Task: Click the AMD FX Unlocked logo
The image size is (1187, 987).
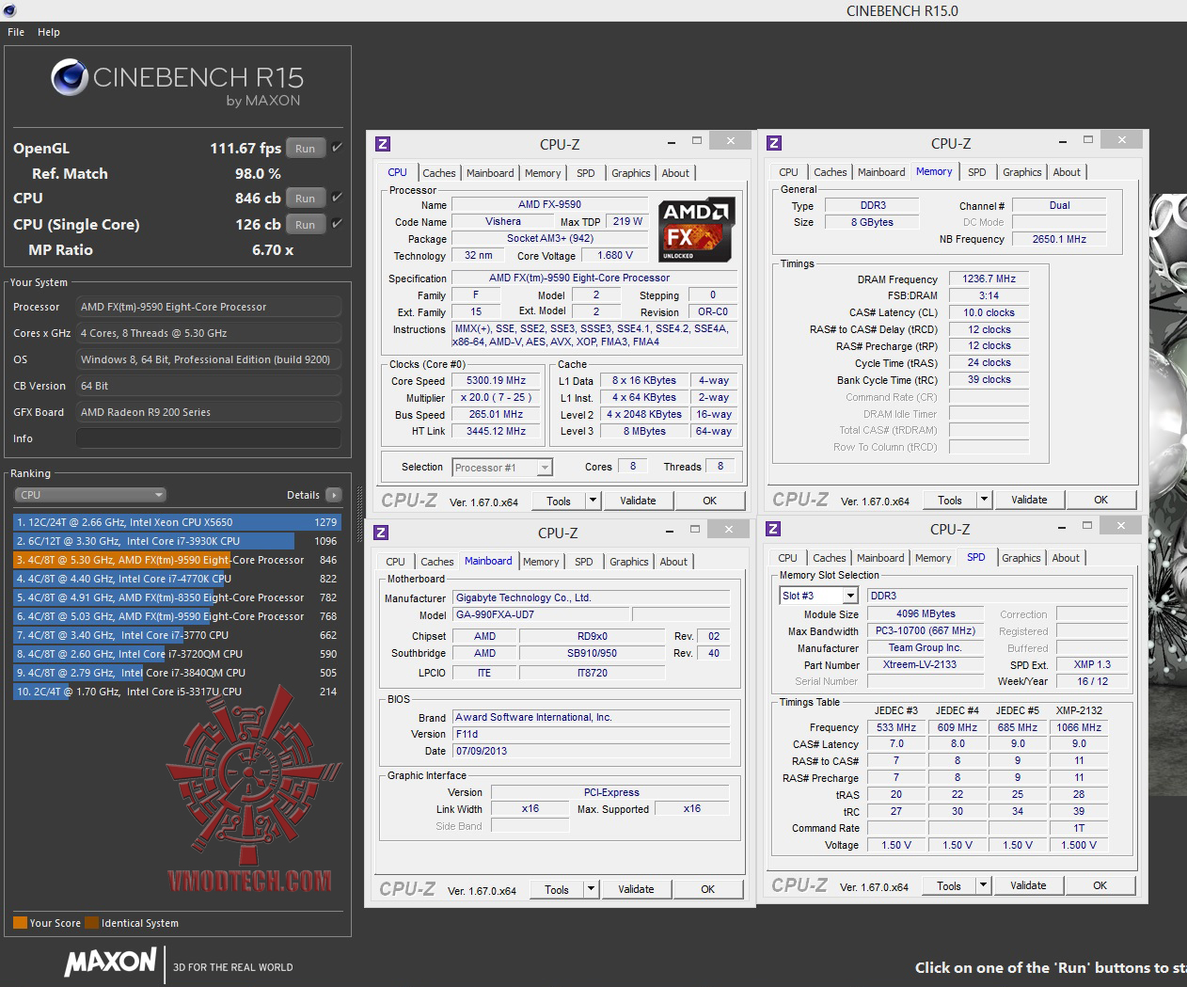Action: (696, 230)
